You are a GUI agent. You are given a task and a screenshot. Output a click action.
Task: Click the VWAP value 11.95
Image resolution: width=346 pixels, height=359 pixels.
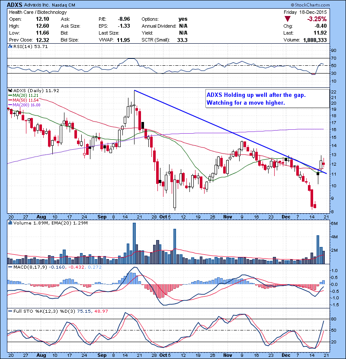coord(123,40)
